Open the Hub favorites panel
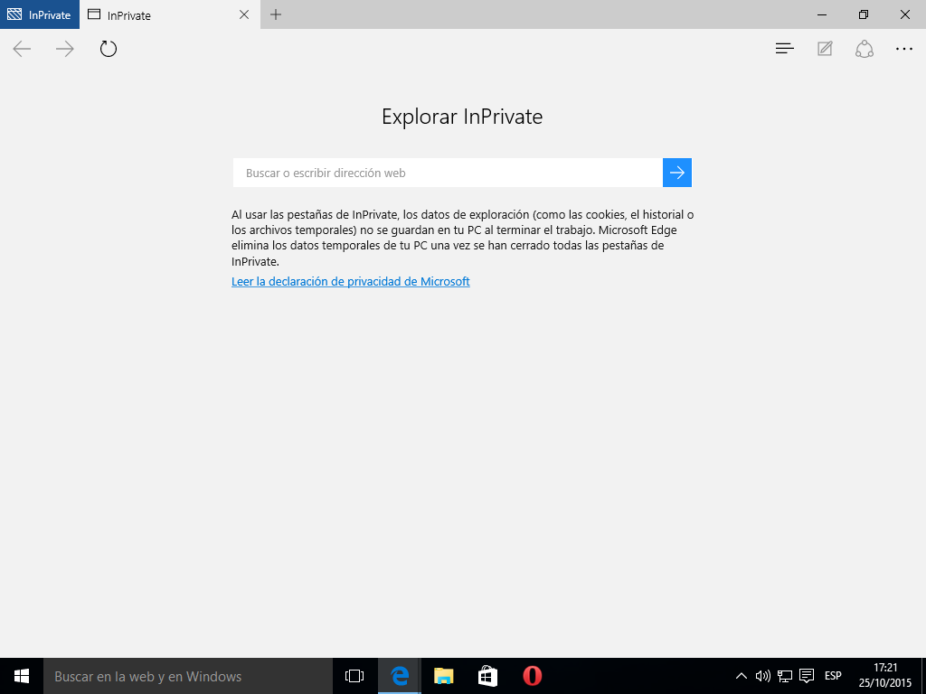This screenshot has height=694, width=926. pyautogui.click(x=785, y=49)
